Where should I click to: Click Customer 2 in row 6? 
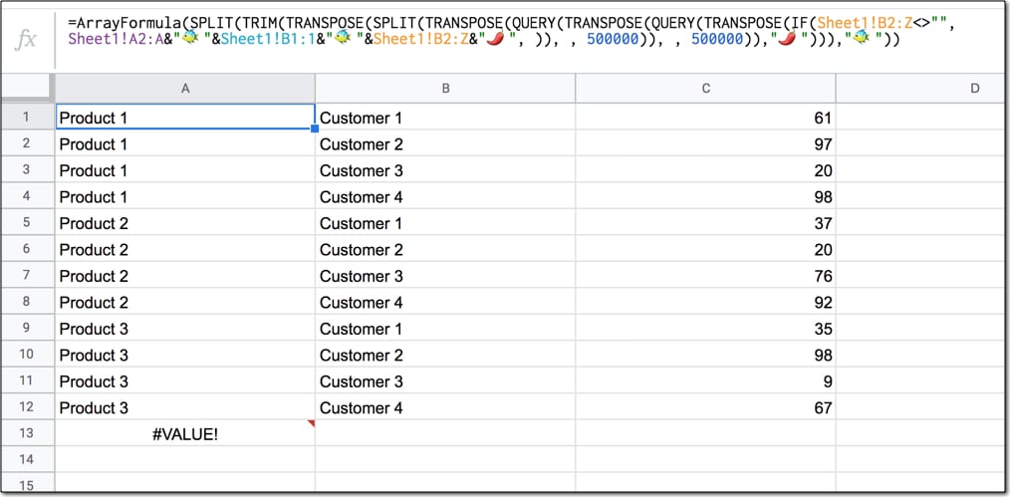coord(361,250)
